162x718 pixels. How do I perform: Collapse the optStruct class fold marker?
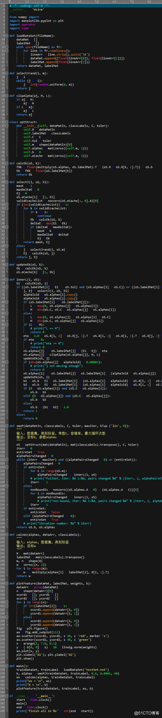(x=7, y=122)
